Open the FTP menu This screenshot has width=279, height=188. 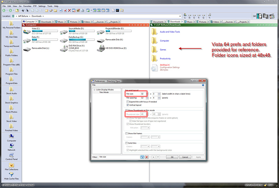35,6
